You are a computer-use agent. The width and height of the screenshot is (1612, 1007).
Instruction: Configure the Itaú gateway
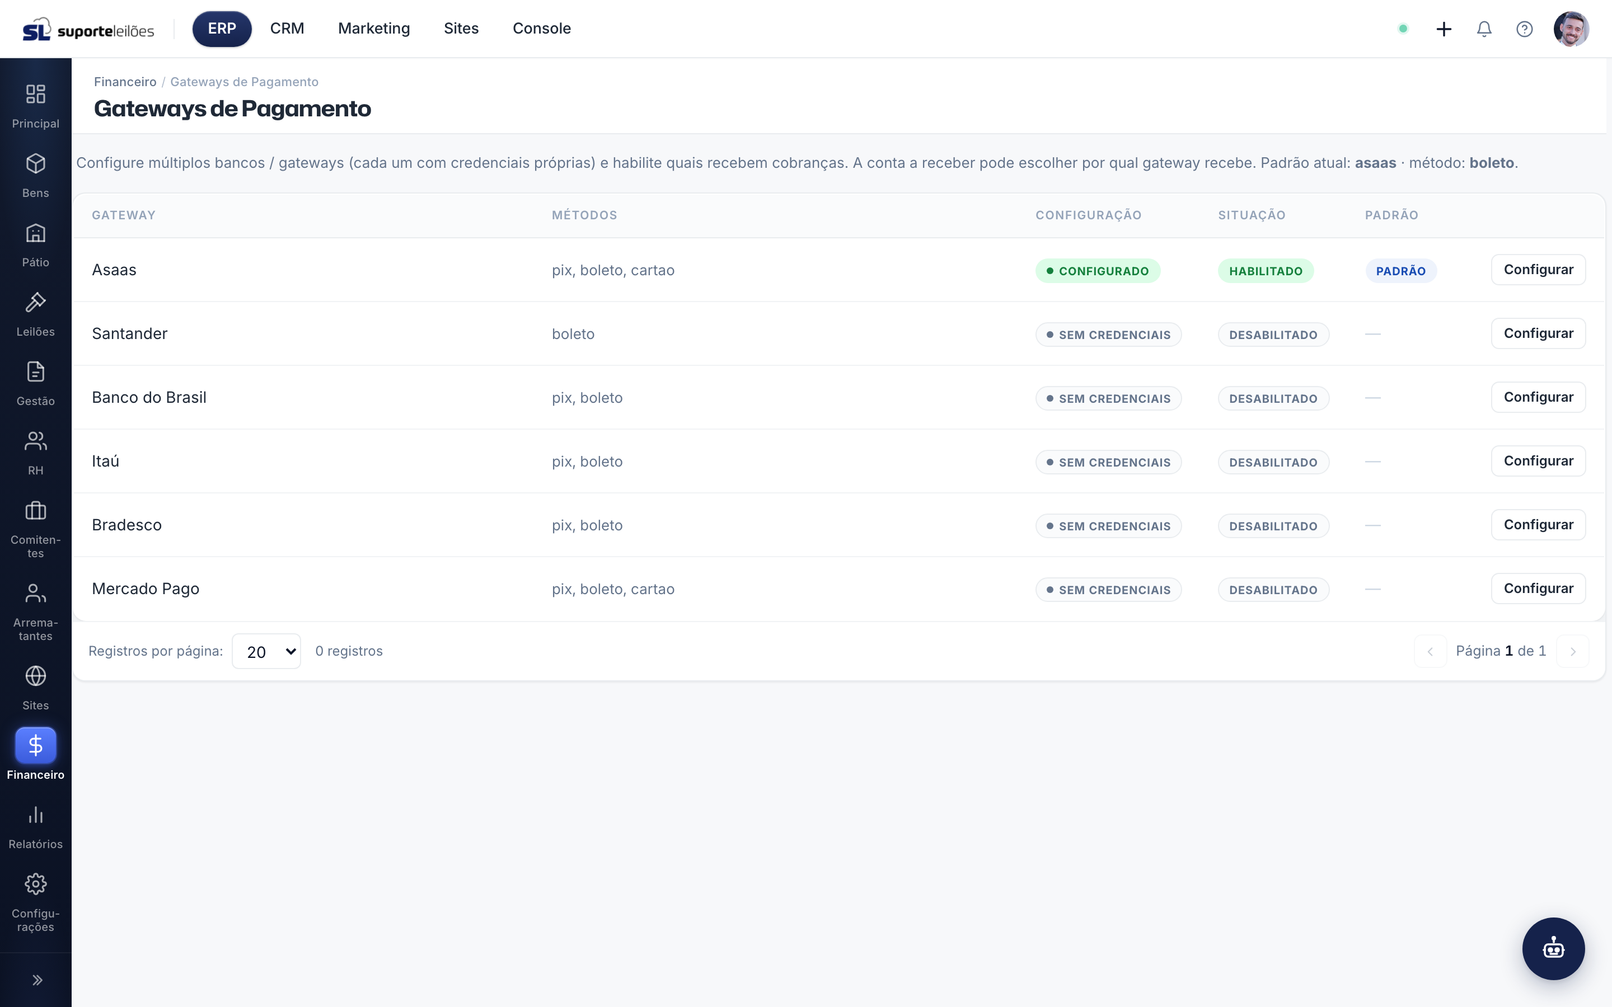pyautogui.click(x=1538, y=461)
